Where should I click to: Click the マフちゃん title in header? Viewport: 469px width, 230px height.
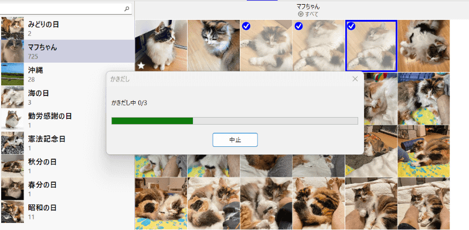(308, 6)
